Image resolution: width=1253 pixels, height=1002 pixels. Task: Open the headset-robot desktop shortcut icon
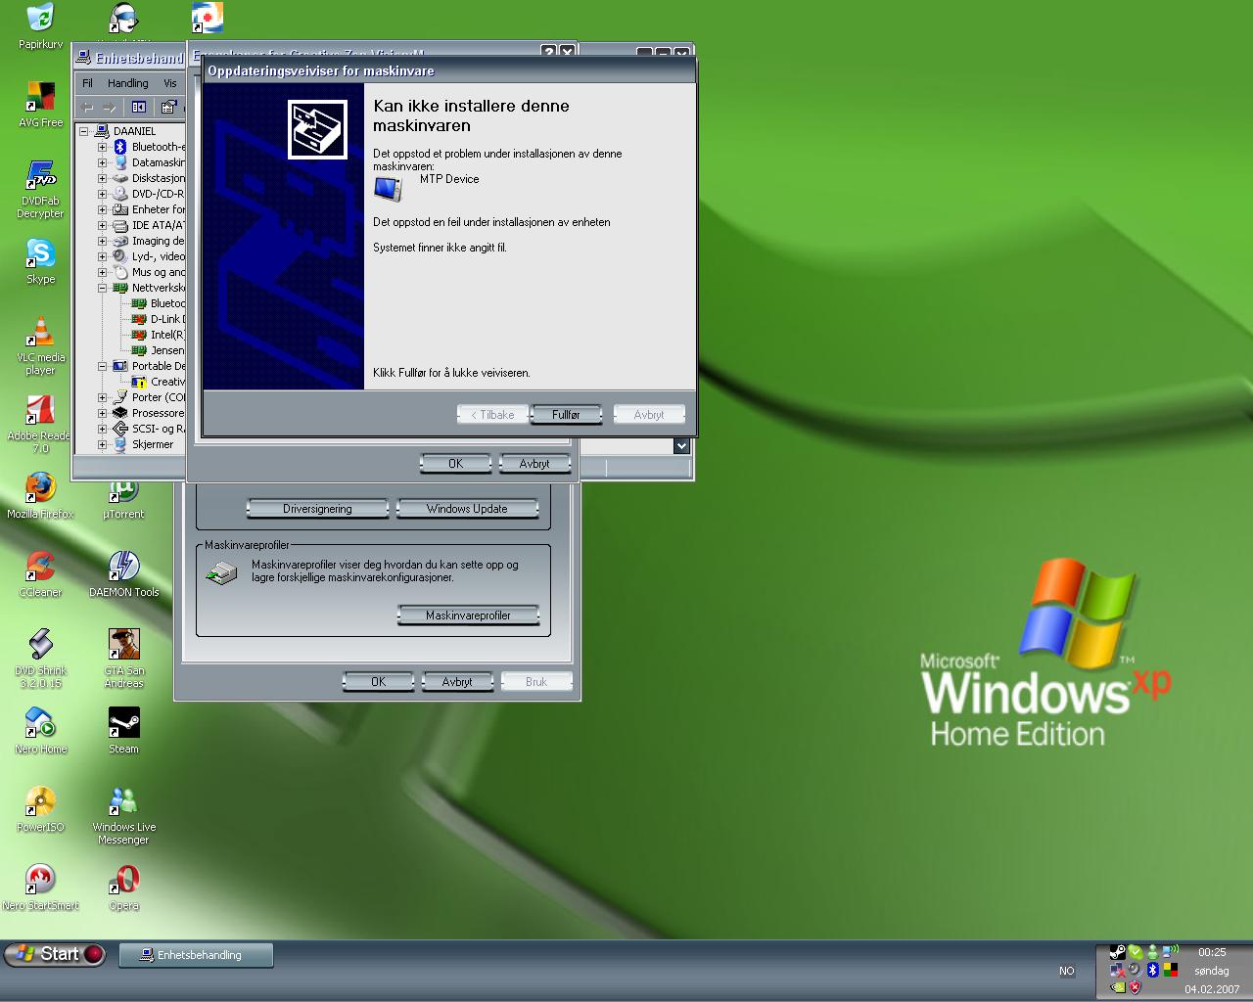pyautogui.click(x=123, y=18)
